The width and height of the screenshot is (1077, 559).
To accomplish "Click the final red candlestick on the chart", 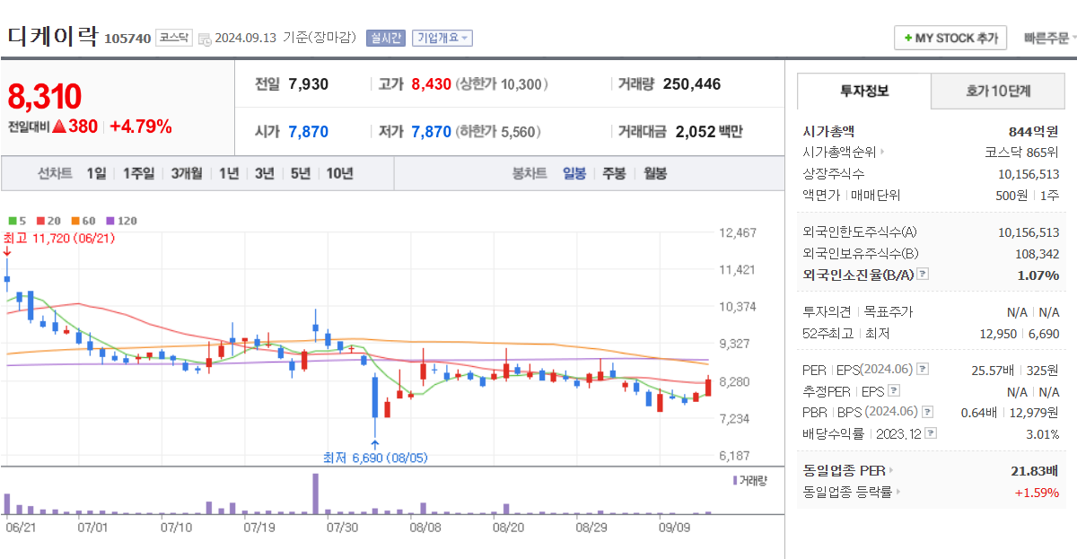I will pos(708,387).
